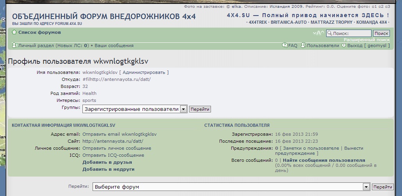Click Отправить личное сообщение link
Screen dimensions: 402x196
point(116,148)
